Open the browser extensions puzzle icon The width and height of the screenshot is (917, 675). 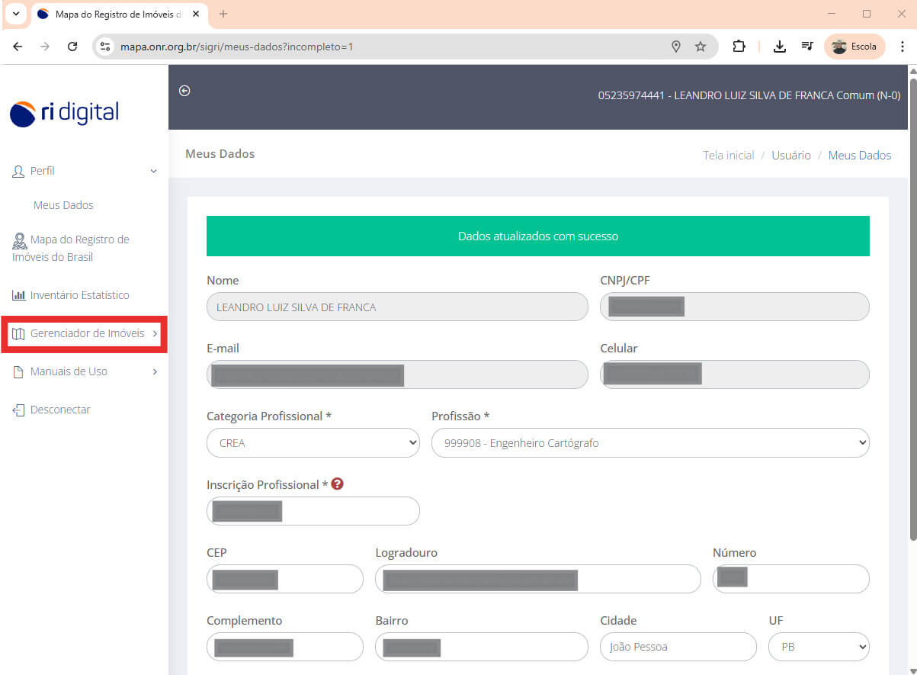[738, 47]
